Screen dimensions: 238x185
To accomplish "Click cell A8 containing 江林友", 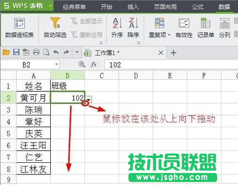I will coord(33,169).
